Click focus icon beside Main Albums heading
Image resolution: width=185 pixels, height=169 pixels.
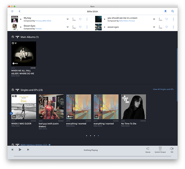tap(13, 37)
